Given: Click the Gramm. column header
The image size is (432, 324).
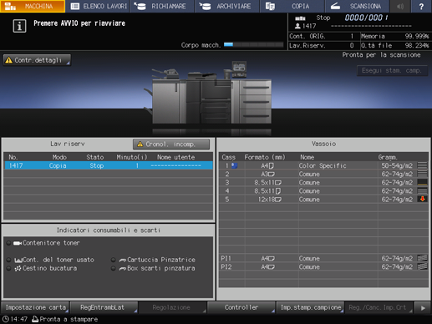Looking at the screenshot, I should [x=388, y=157].
